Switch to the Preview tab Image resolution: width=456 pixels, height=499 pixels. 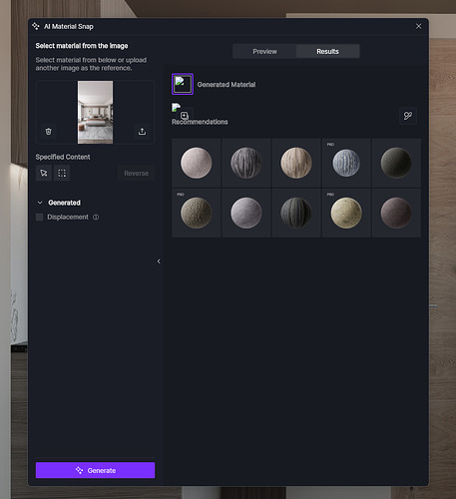tap(264, 52)
